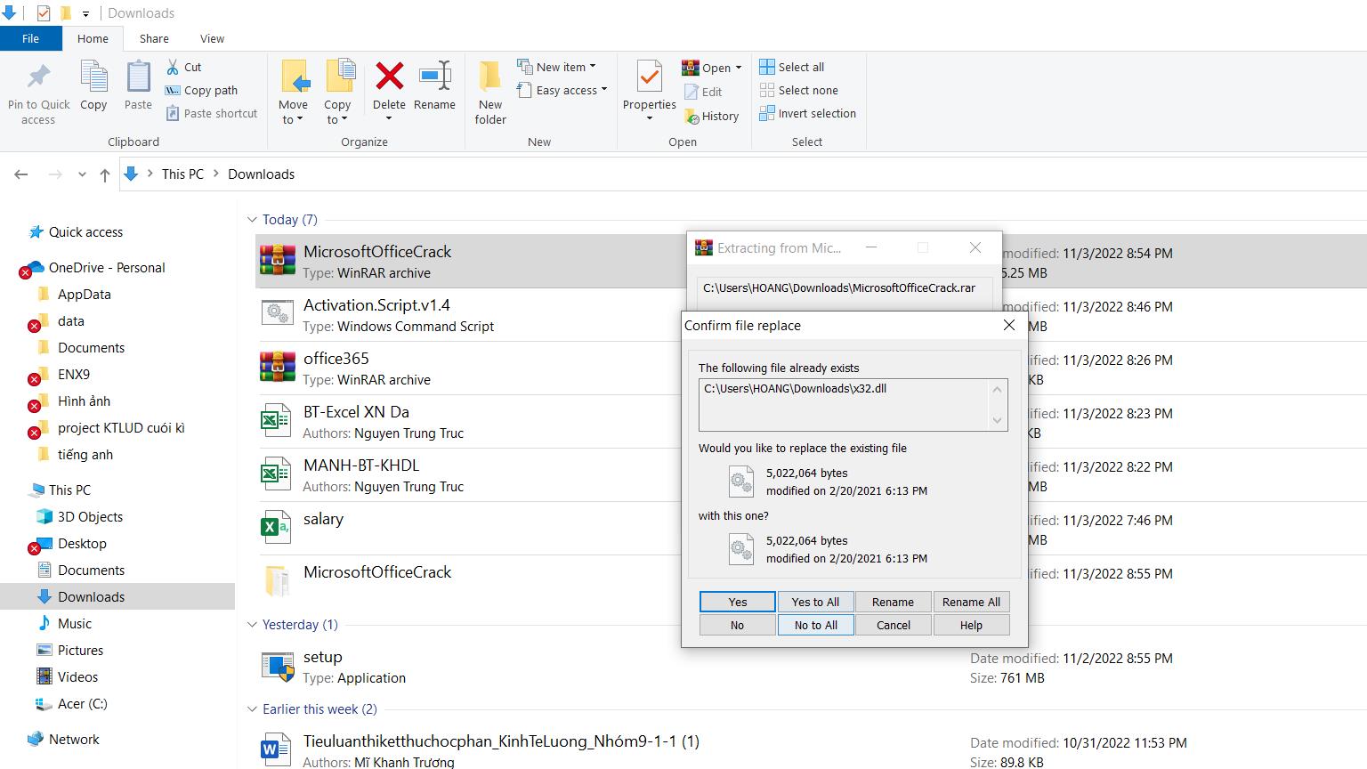Click the Properties icon in ribbon
The height and width of the screenshot is (769, 1367).
point(649,77)
